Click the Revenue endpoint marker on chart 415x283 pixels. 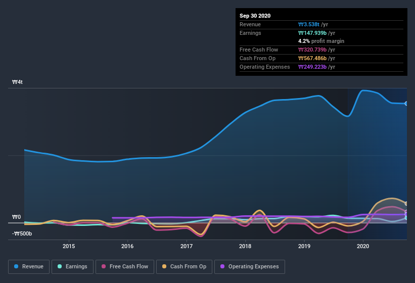(x=406, y=104)
